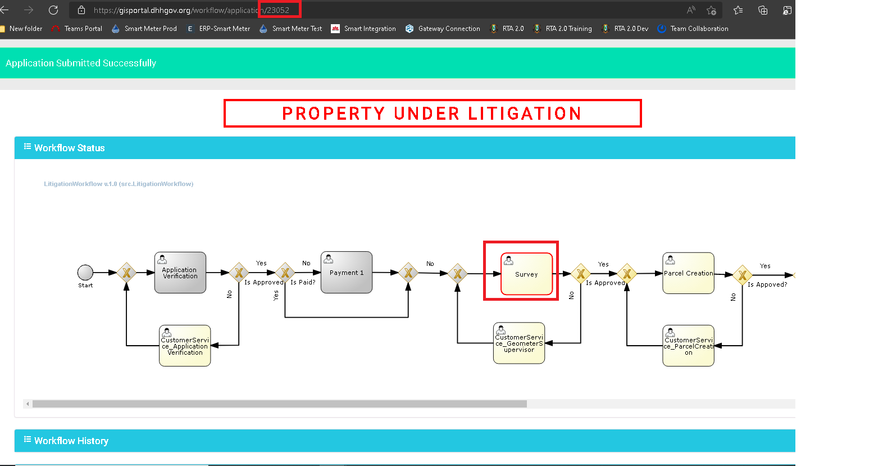Click the gateway diamond right after Payment 1

coord(408,273)
